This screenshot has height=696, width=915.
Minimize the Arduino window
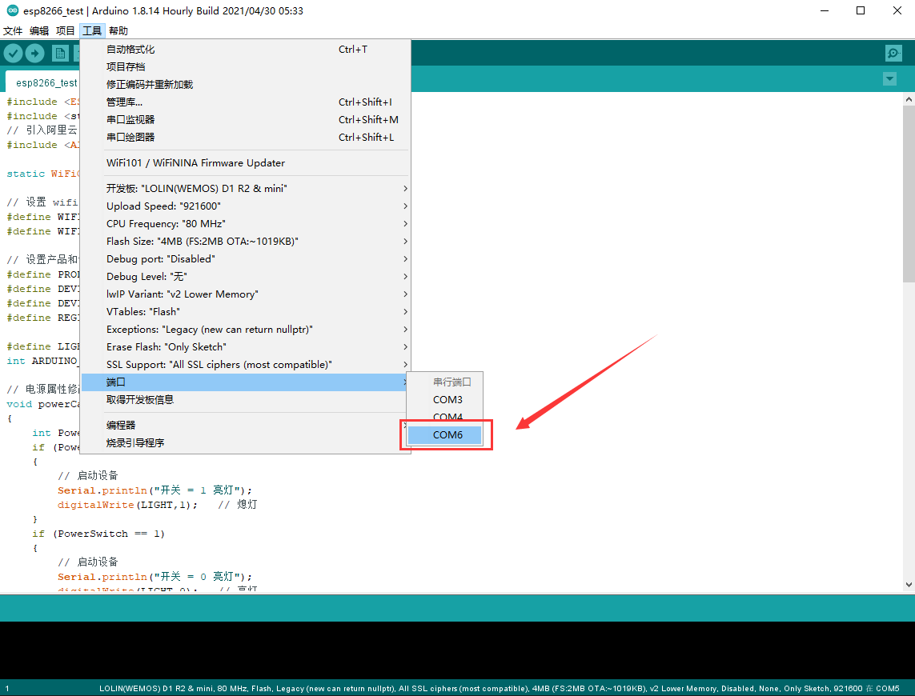825,10
